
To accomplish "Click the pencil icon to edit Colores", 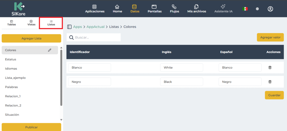I will [50, 50].
